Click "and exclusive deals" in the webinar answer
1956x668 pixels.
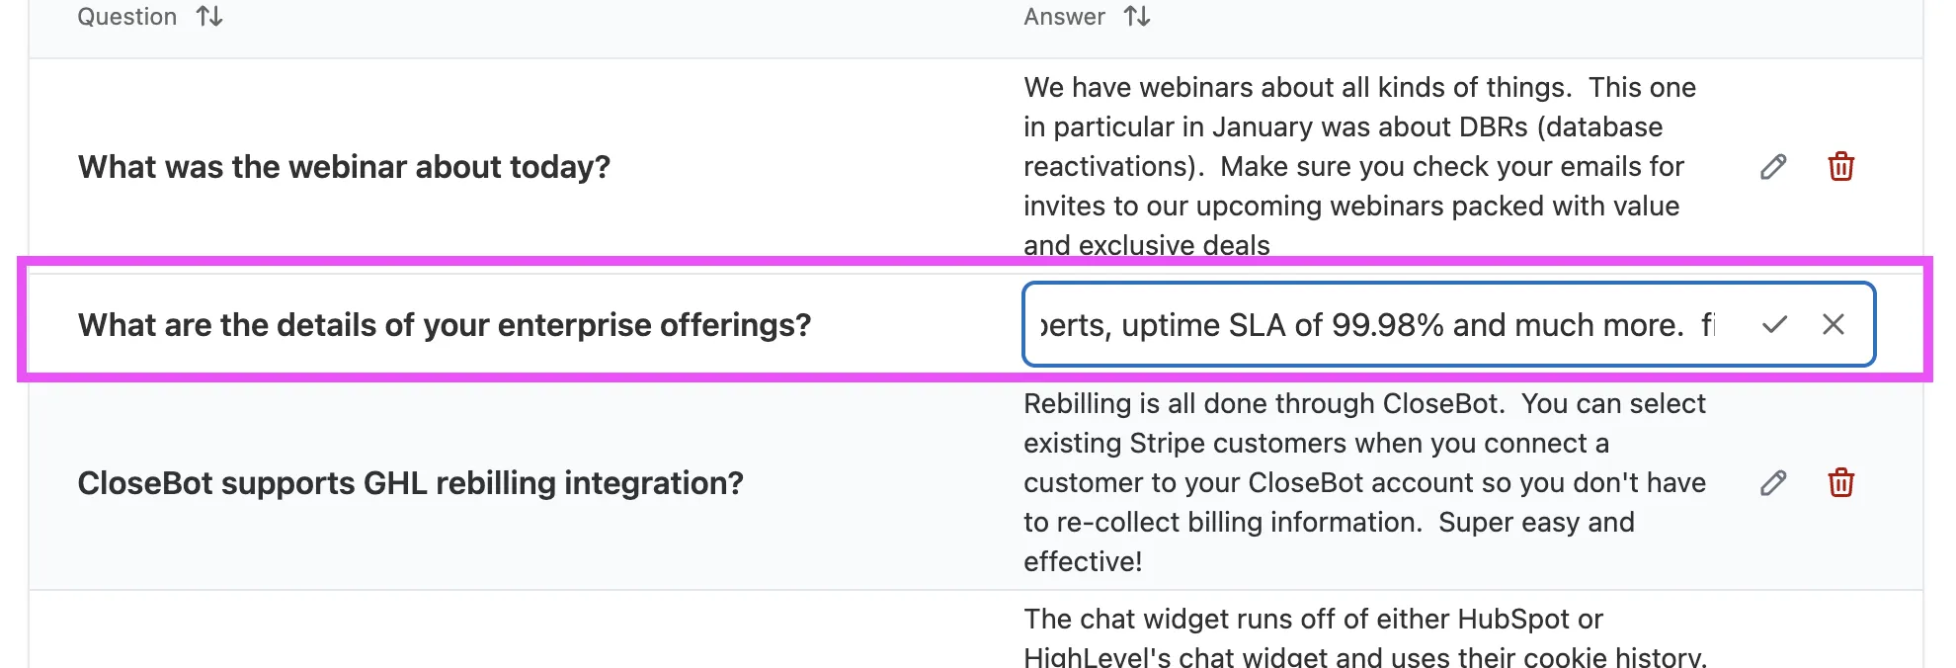(x=1146, y=245)
